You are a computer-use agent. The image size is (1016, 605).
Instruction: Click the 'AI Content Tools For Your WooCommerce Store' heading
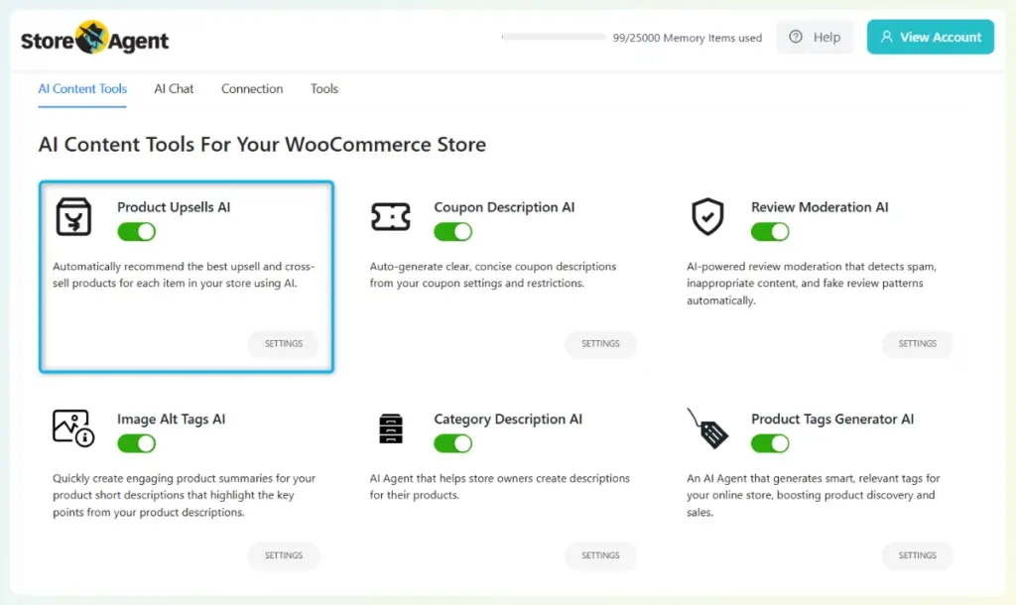coord(262,145)
